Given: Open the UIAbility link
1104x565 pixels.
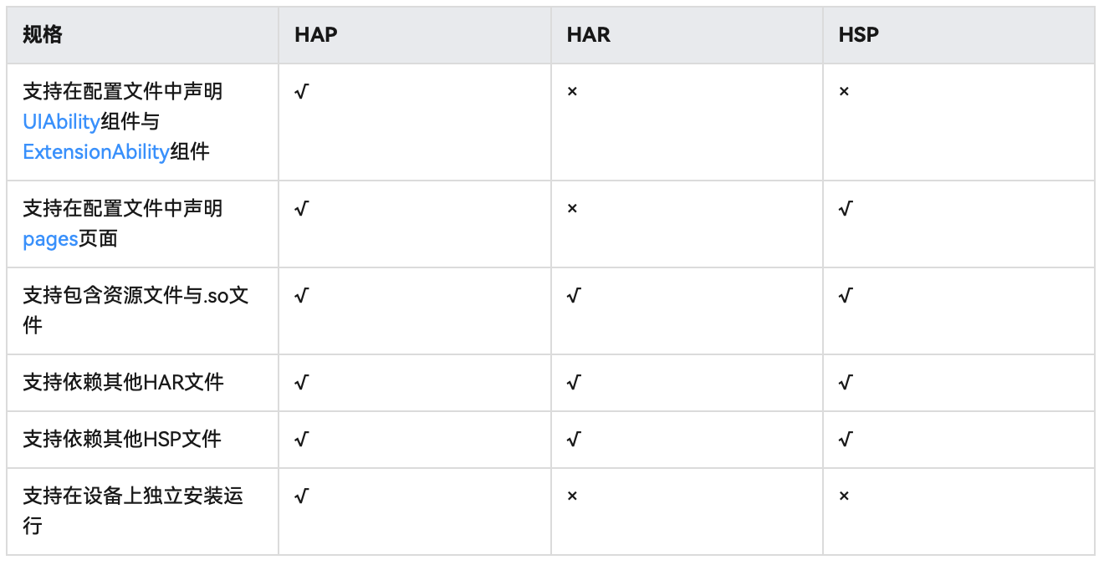Looking at the screenshot, I should pyautogui.click(x=61, y=121).
